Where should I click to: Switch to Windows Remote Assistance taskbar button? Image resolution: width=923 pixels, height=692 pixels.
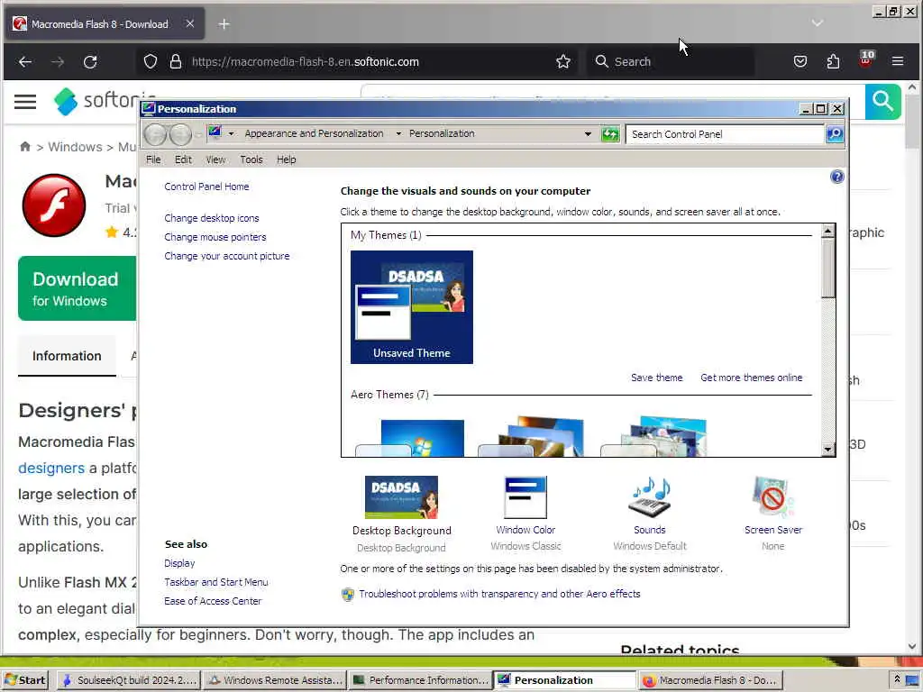[x=275, y=680]
